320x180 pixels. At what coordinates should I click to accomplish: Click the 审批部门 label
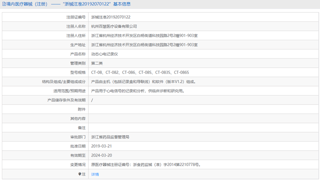pos(78,137)
